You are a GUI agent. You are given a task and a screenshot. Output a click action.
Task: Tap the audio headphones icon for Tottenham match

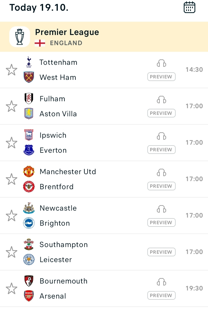pyautogui.click(x=161, y=63)
